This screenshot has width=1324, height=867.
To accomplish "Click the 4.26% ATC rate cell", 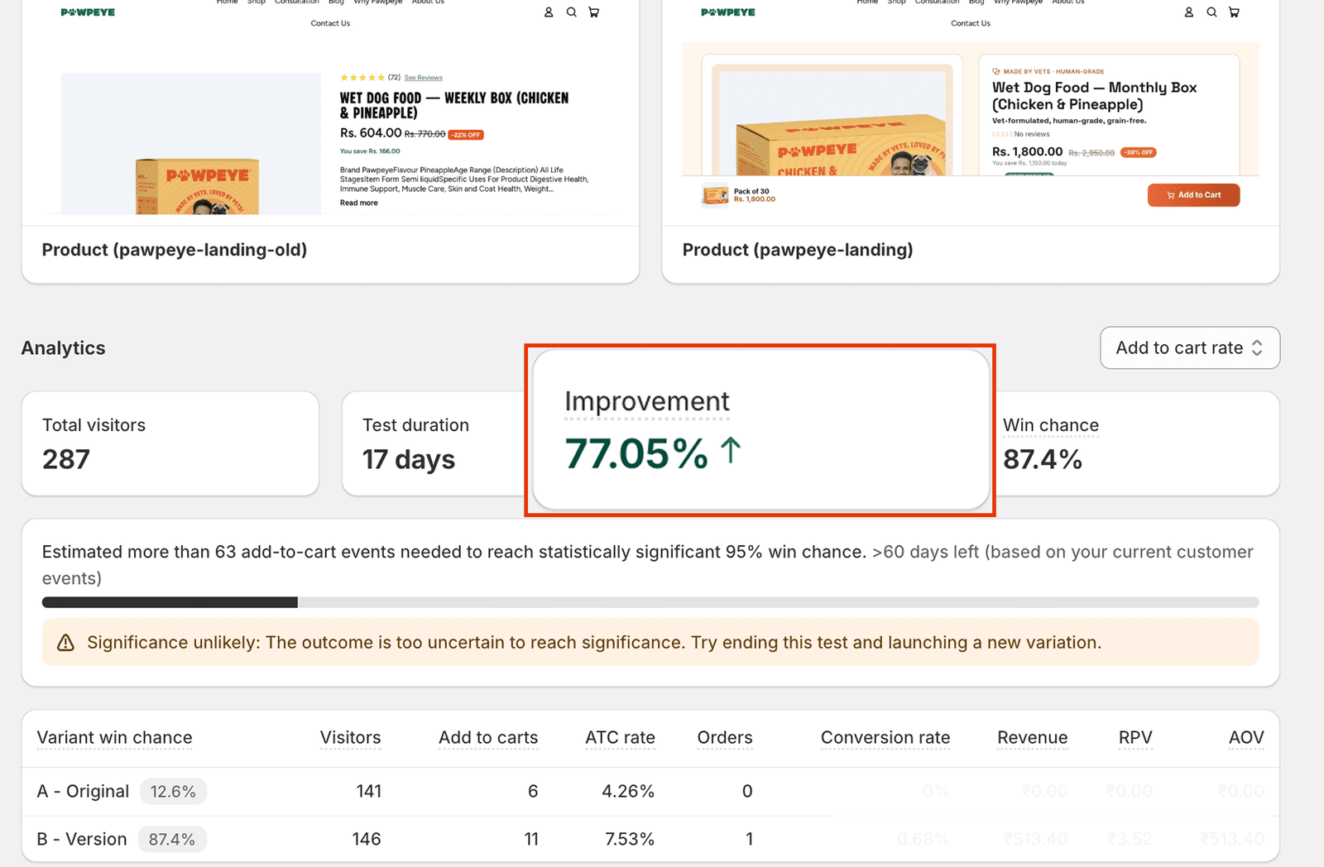I will [x=628, y=792].
